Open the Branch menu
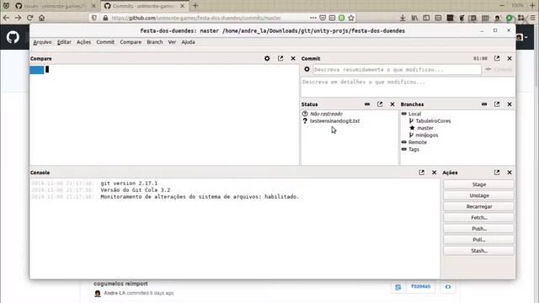Viewport: 539px width, 303px height. pyautogui.click(x=155, y=42)
